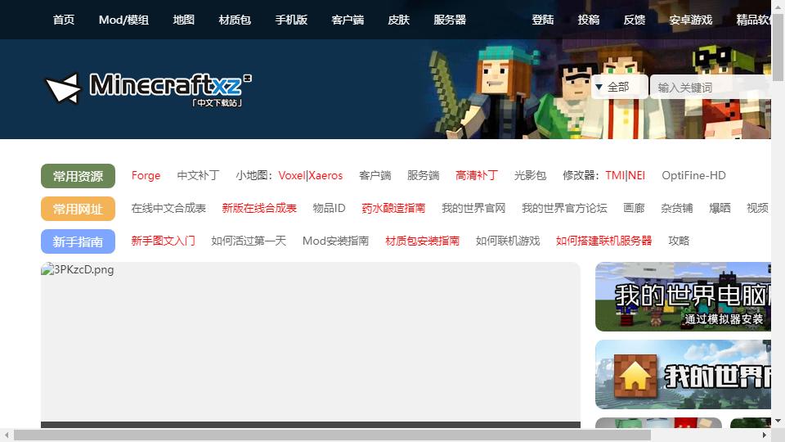Screen dimensions: 785x442
Task: Select the 新手指南 blue button
Action: pos(78,241)
